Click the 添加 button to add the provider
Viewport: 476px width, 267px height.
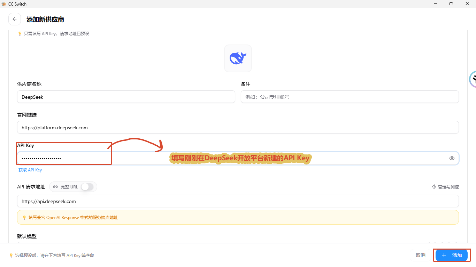pyautogui.click(x=452, y=255)
